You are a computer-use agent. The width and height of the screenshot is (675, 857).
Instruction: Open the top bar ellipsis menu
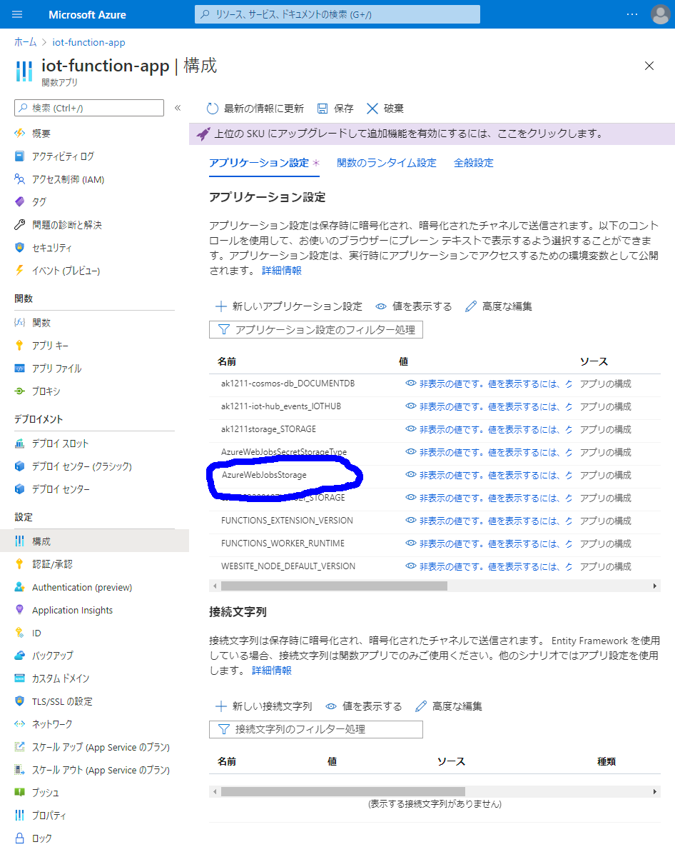[x=632, y=14]
